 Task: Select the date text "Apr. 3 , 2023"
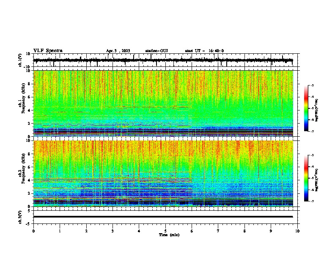[118, 51]
